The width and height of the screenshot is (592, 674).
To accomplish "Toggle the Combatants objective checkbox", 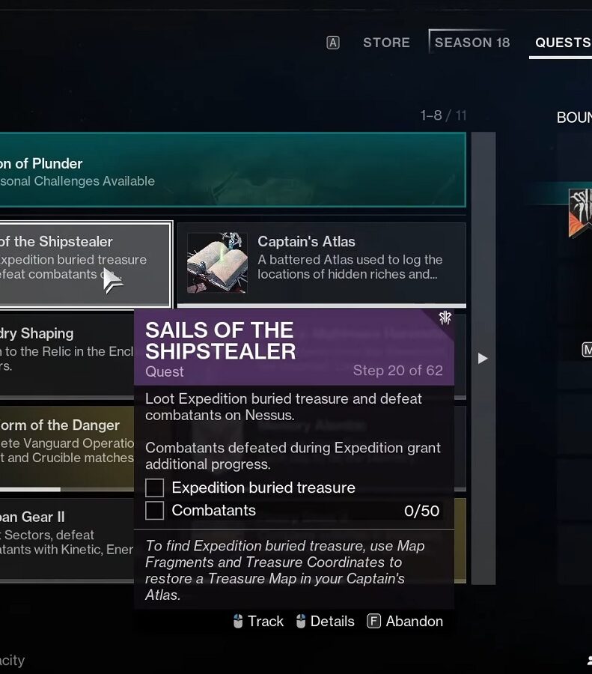I will click(155, 511).
